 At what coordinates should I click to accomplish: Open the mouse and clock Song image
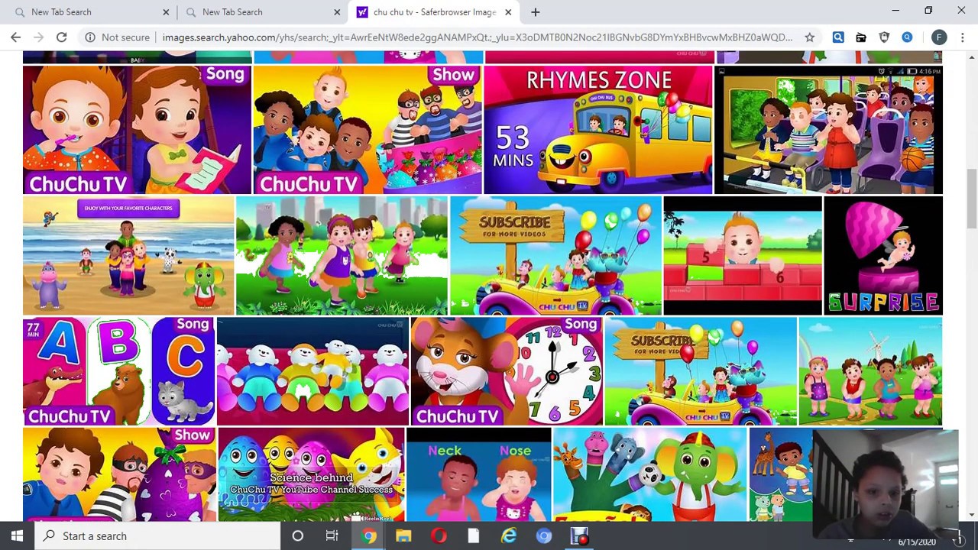point(507,371)
